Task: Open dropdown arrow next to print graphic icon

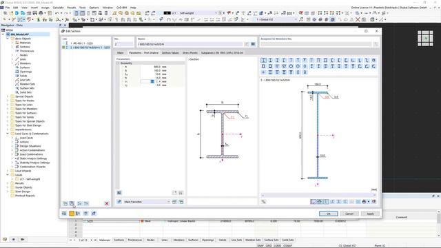Action: coord(368,202)
